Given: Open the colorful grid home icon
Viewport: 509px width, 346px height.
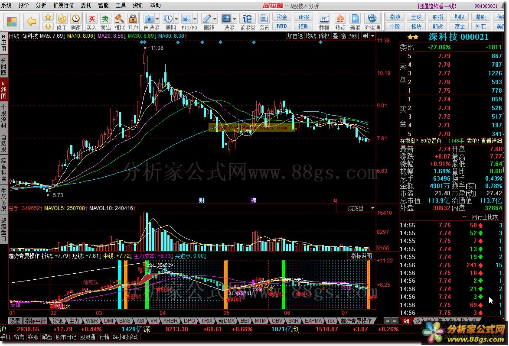Looking at the screenshot, I should click(x=12, y=22).
